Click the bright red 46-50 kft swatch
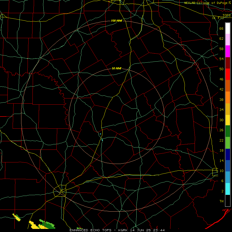Image resolution: width=232 pixels, height=232 pixels. pos(228,74)
